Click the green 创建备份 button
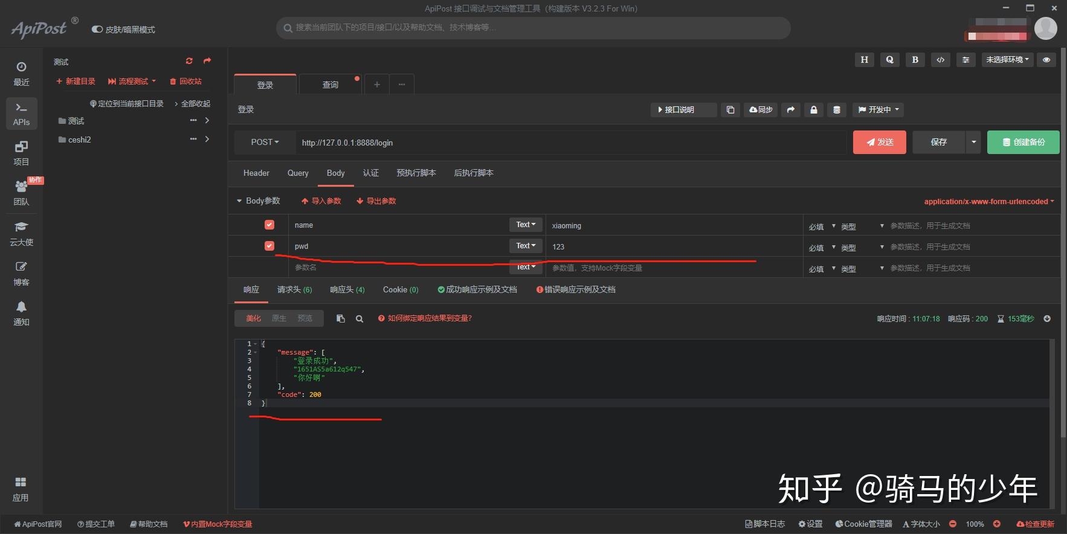The height and width of the screenshot is (534, 1067). 1023,142
